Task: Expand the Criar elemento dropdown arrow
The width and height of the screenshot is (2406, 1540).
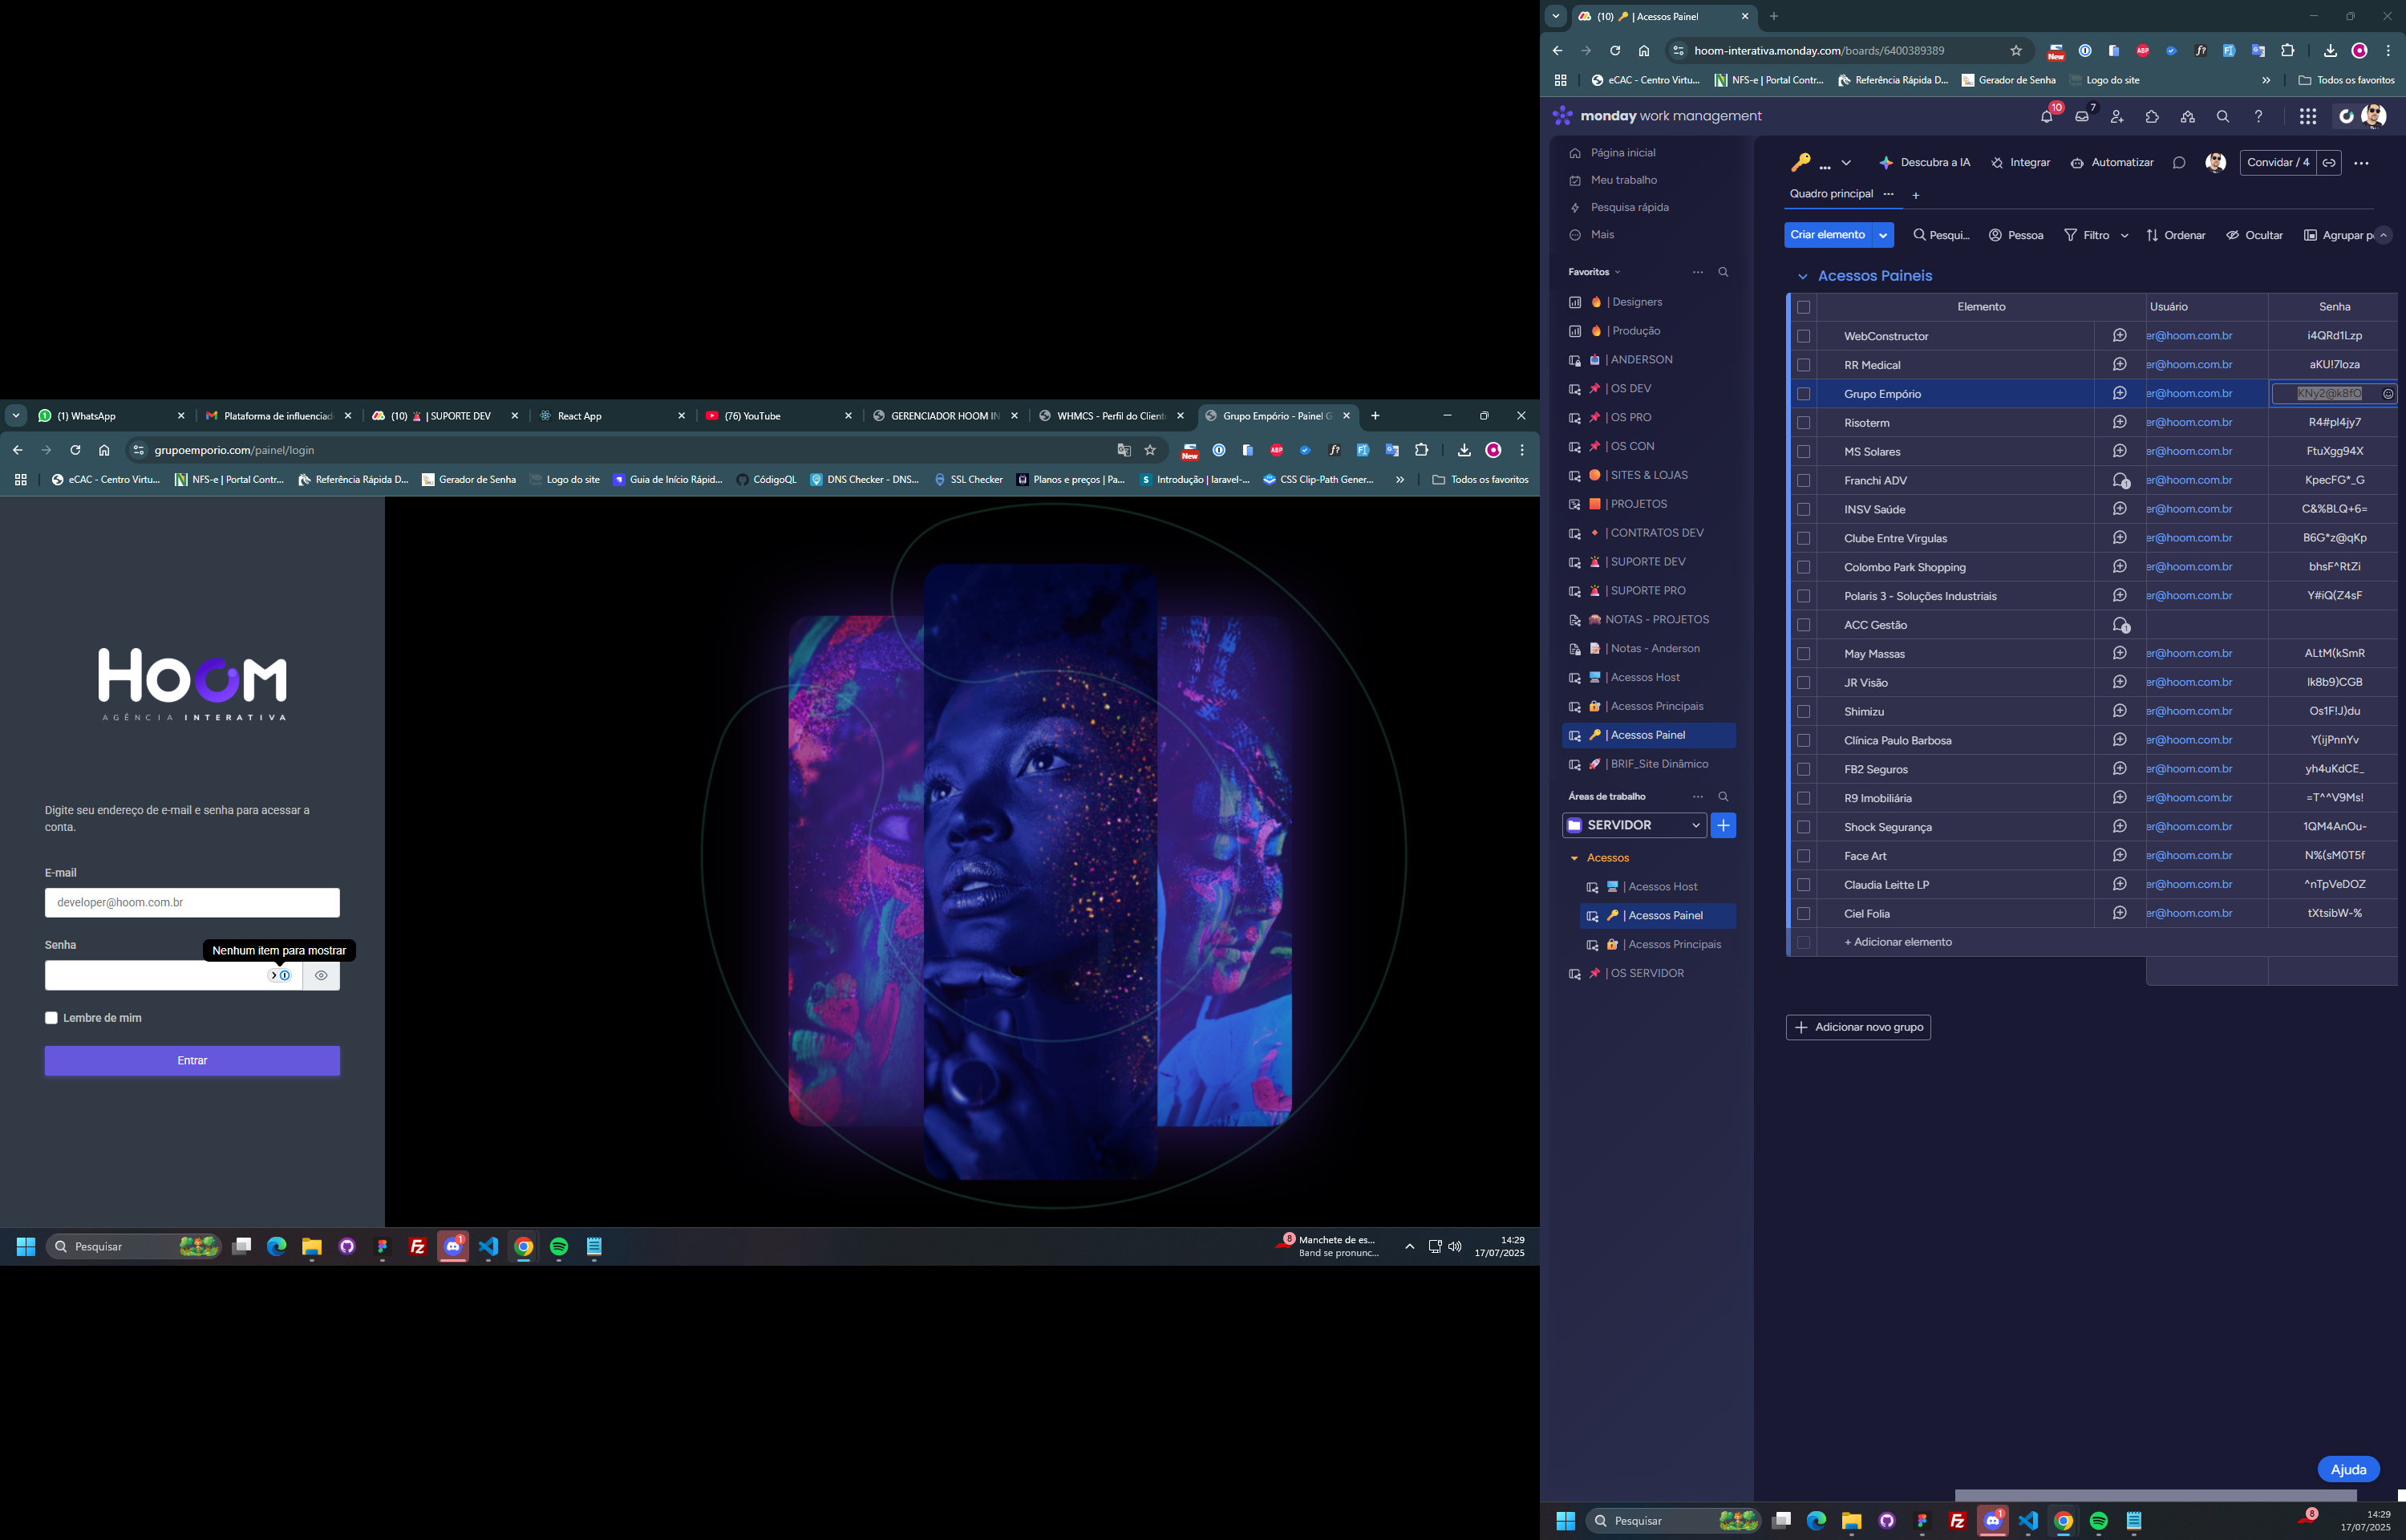Action: click(x=1883, y=235)
